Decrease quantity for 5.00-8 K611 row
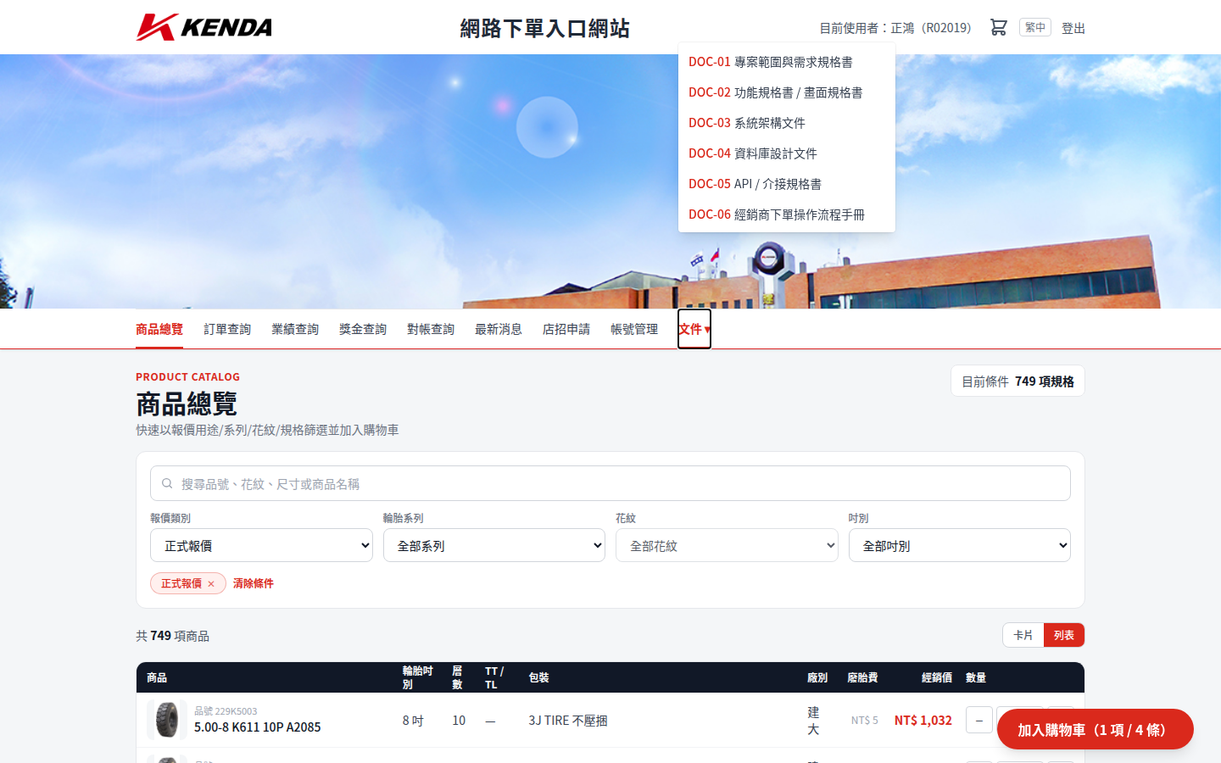This screenshot has width=1221, height=763. (x=979, y=721)
